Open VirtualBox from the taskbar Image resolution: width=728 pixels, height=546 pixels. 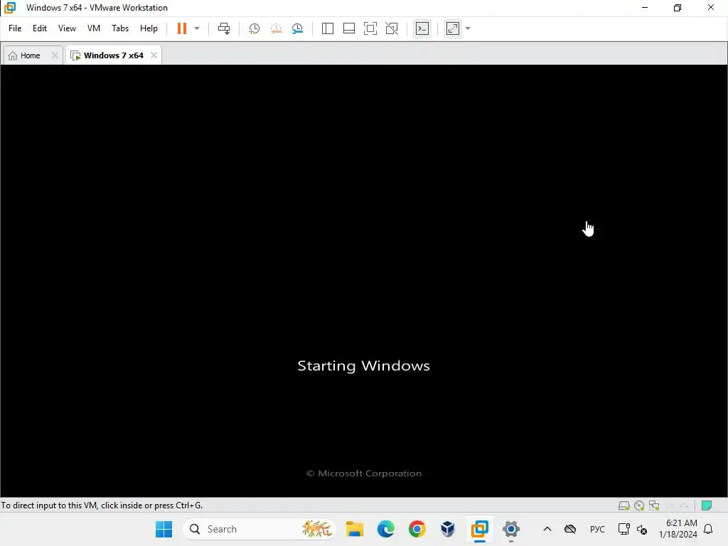(x=448, y=529)
